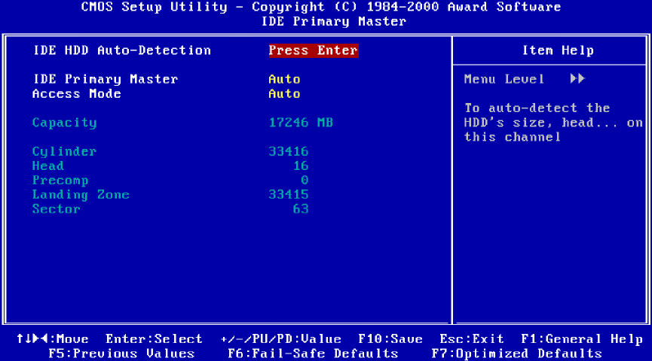The width and height of the screenshot is (652, 361).
Task: Click the sector value 63
Action: [x=301, y=209]
